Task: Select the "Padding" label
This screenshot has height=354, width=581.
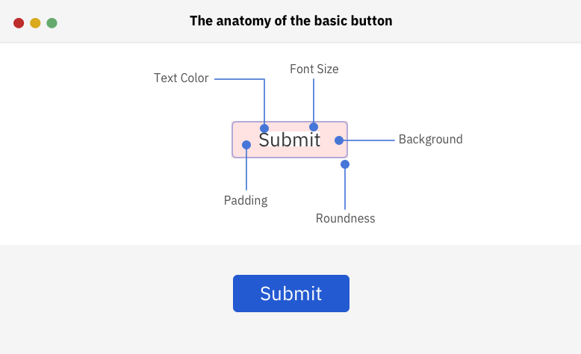Action: tap(246, 201)
